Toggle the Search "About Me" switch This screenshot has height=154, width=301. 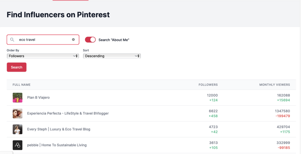(x=90, y=40)
